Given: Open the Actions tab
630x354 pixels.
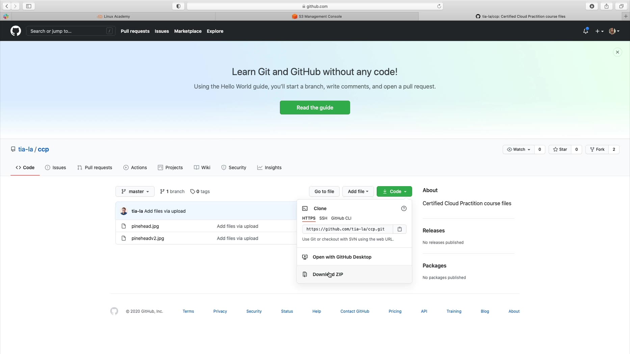Looking at the screenshot, I should point(135,168).
